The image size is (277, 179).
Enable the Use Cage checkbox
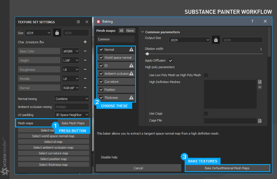(206, 113)
